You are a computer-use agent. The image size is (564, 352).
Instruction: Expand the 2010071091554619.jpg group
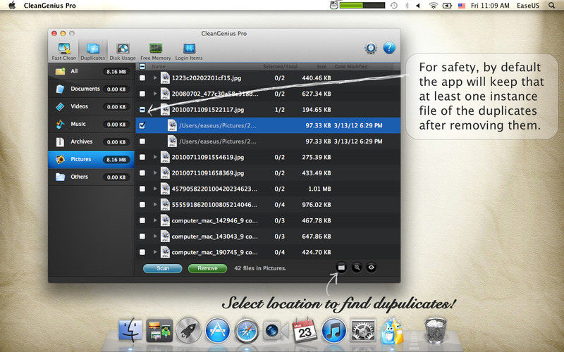pyautogui.click(x=155, y=156)
